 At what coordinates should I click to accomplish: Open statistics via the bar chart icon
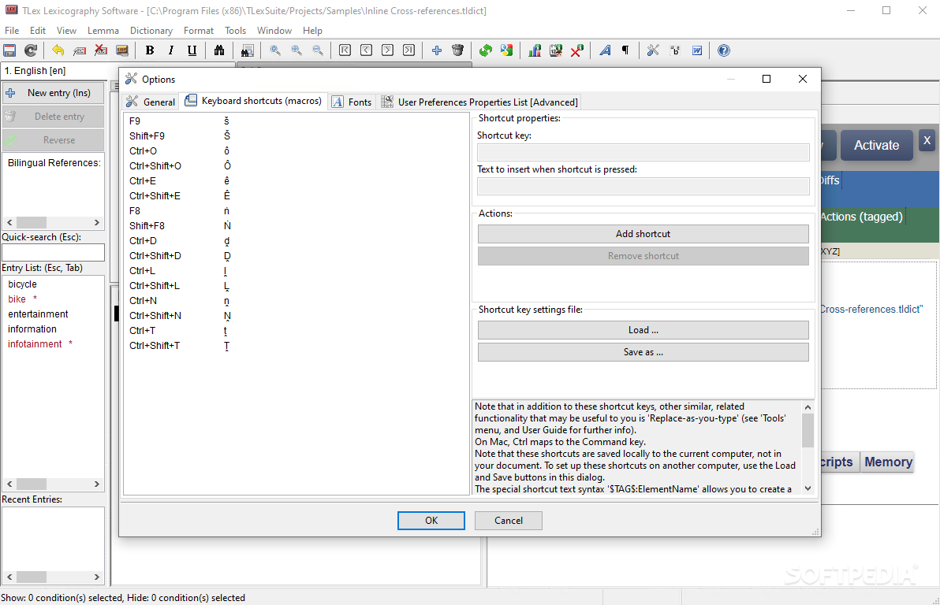(534, 50)
